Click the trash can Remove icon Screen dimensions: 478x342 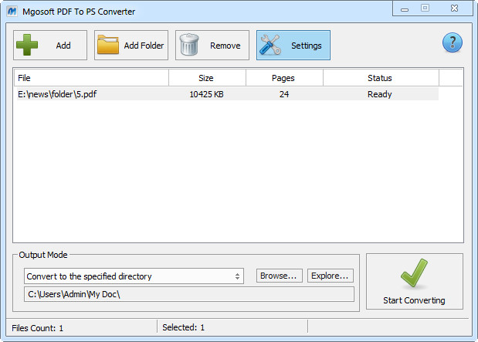191,46
